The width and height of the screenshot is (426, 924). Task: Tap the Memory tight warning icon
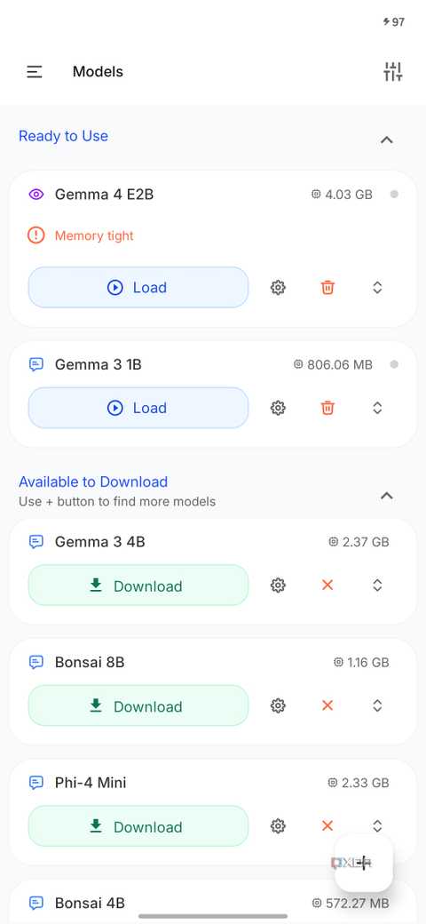pyautogui.click(x=35, y=235)
